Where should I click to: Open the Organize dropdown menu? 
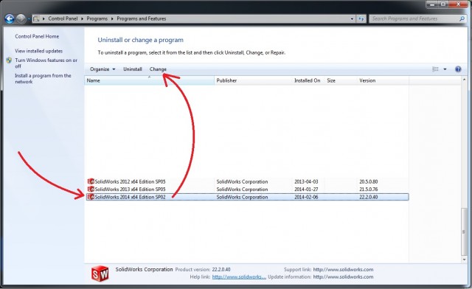103,69
